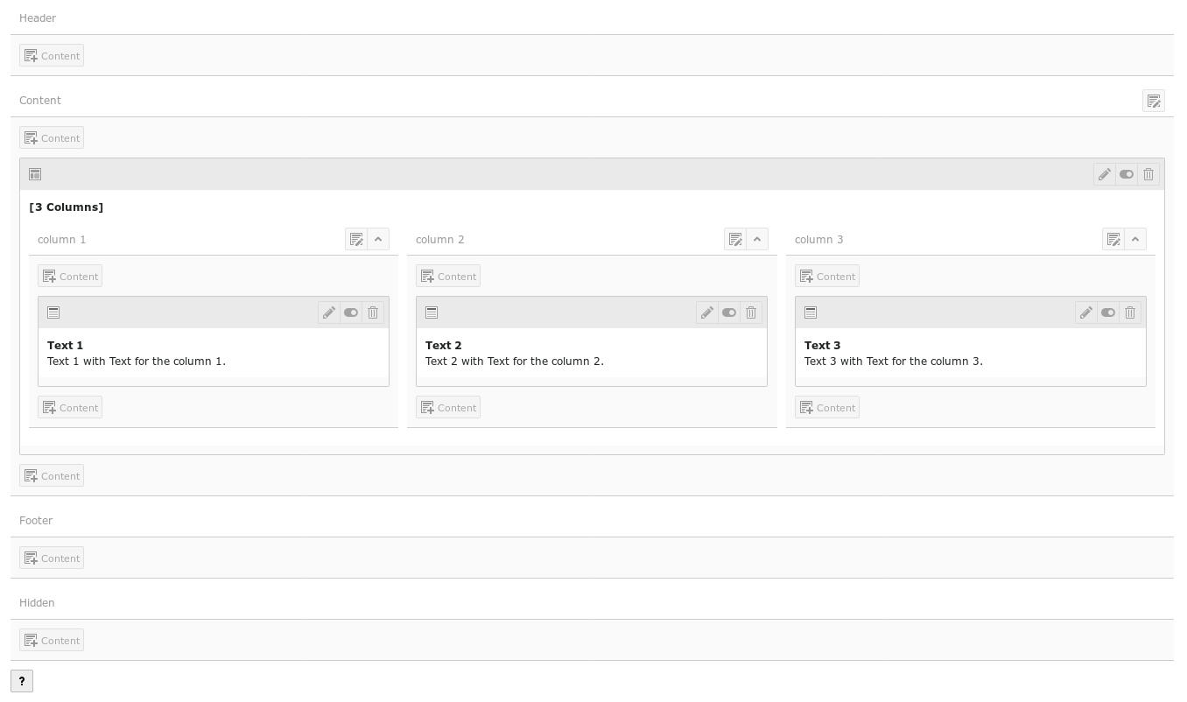Add content below Text 3 in column 3
This screenshot has height=702, width=1187.
[x=827, y=407]
